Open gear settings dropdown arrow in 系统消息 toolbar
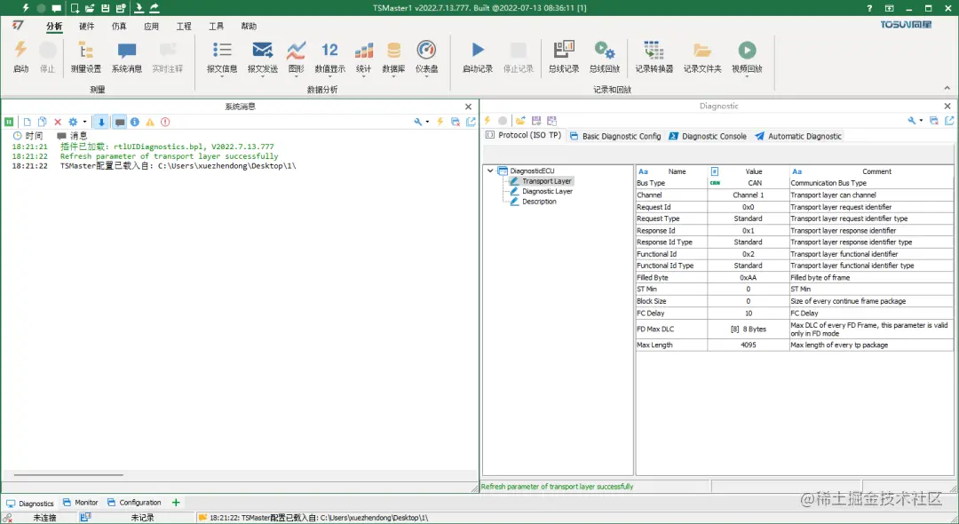Screen dimensions: 959x524 point(84,122)
